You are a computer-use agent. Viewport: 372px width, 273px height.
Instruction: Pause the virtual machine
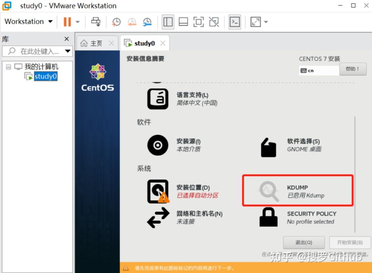click(x=67, y=22)
